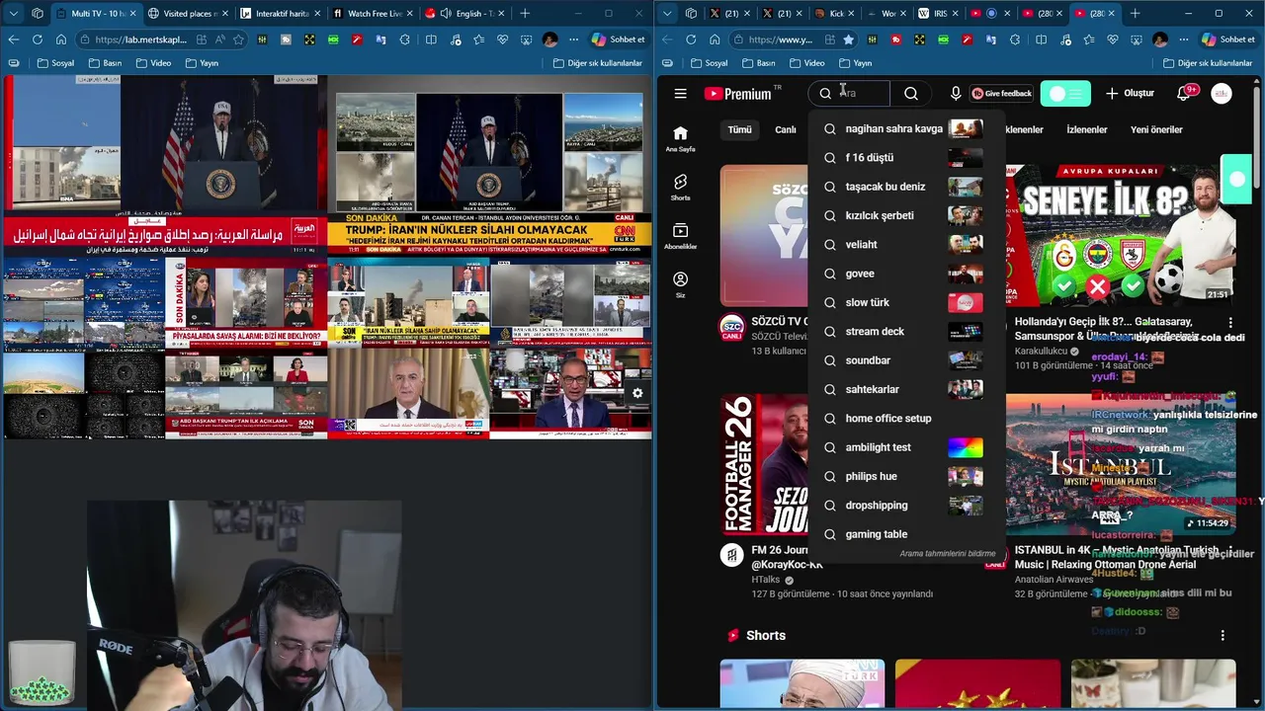Open YouTube account avatar menu

(x=1222, y=94)
